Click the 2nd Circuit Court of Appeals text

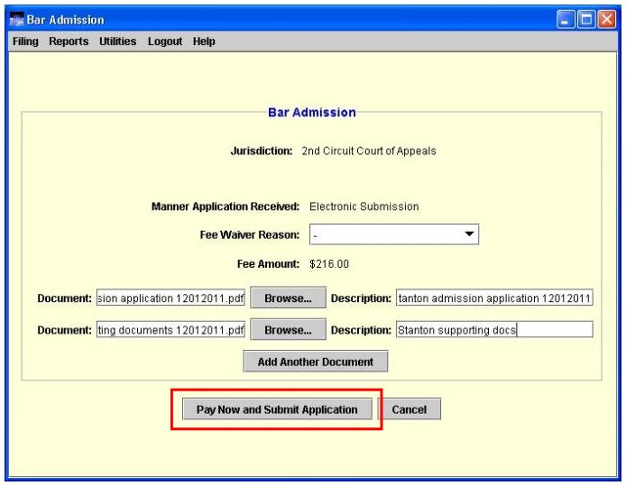[369, 151]
